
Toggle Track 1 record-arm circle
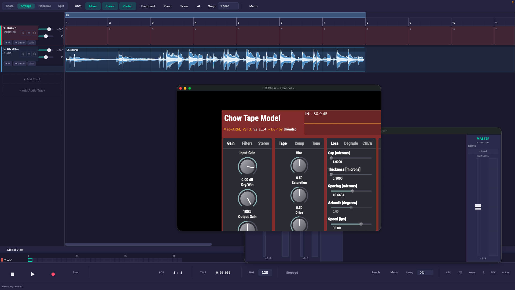click(35, 33)
